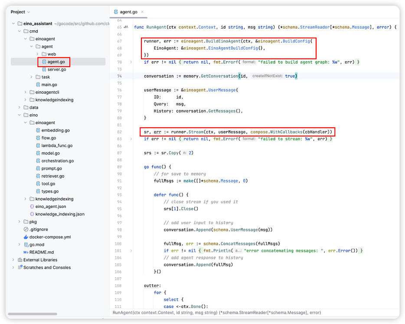The width and height of the screenshot is (405, 324).
Task: Click the folder icon beside the data directory
Action: [x=26, y=107]
